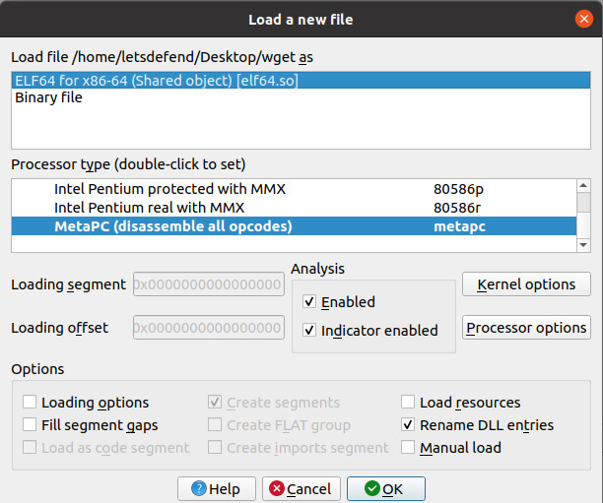Check Fill segment gaps
The width and height of the screenshot is (603, 503).
click(31, 425)
